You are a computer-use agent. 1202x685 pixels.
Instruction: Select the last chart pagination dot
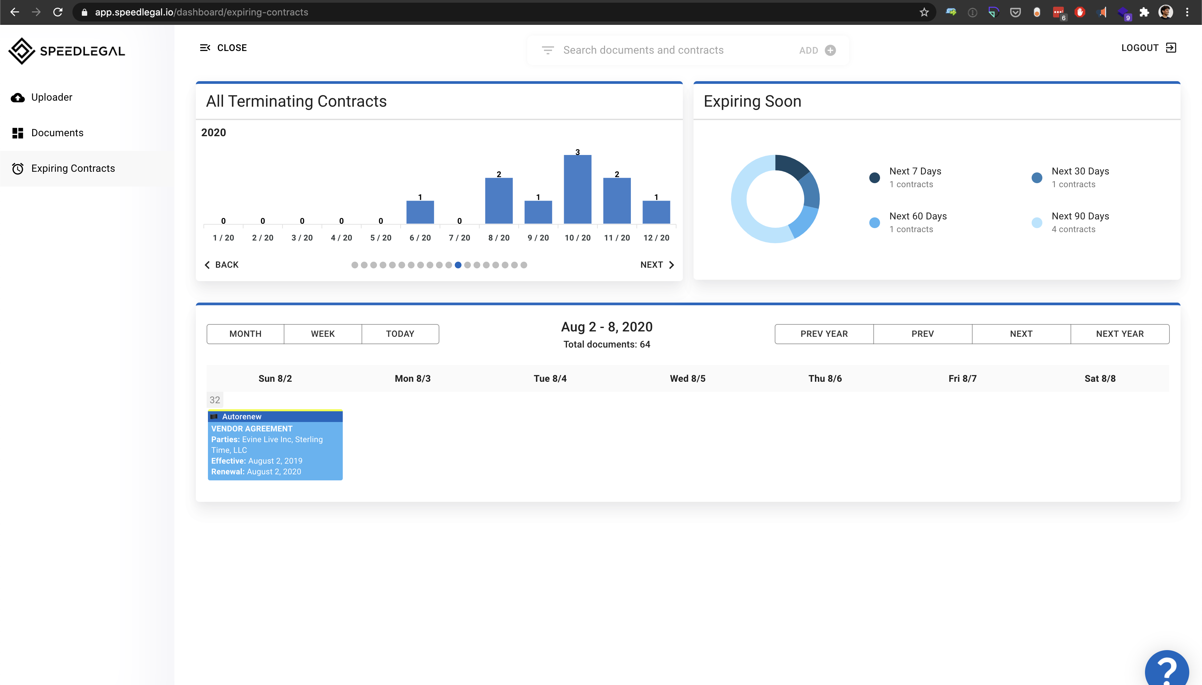click(524, 265)
